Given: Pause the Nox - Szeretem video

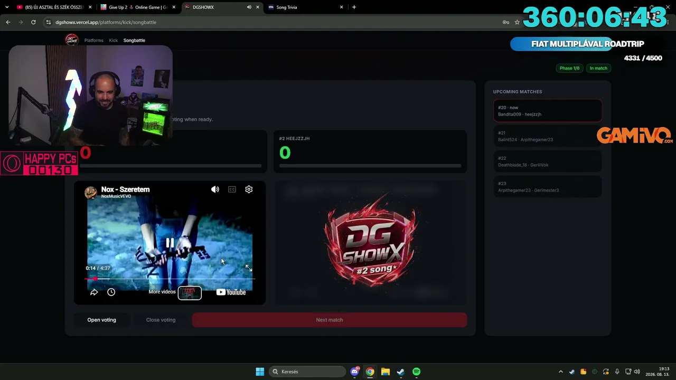Looking at the screenshot, I should point(170,243).
